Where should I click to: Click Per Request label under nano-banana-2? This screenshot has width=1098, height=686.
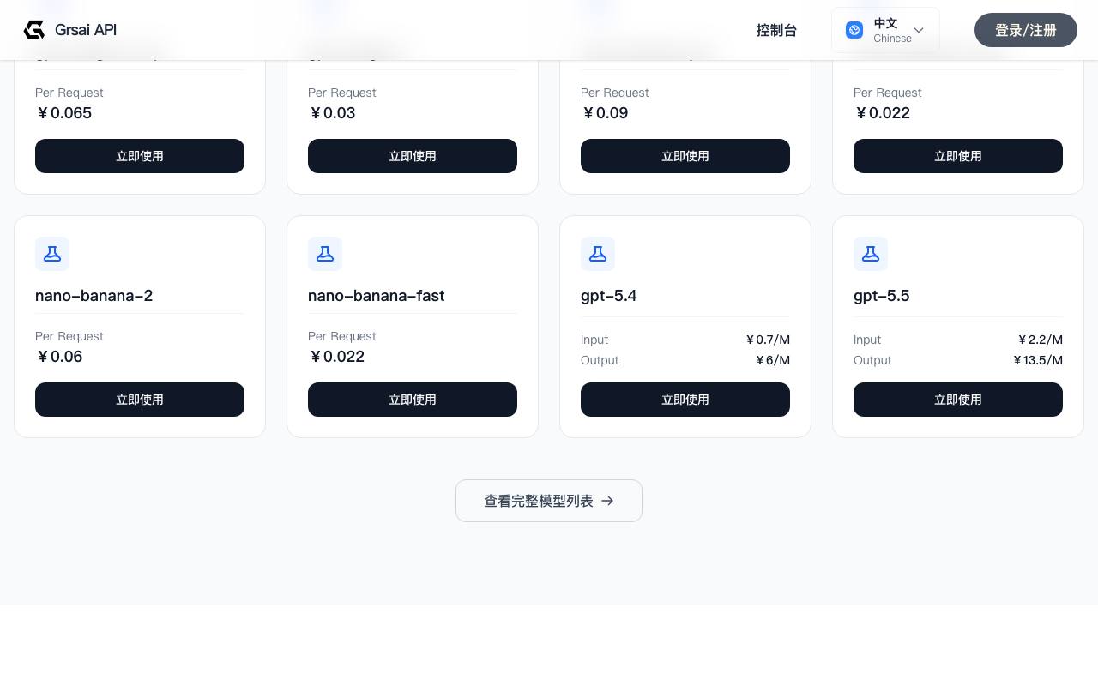pyautogui.click(x=69, y=336)
